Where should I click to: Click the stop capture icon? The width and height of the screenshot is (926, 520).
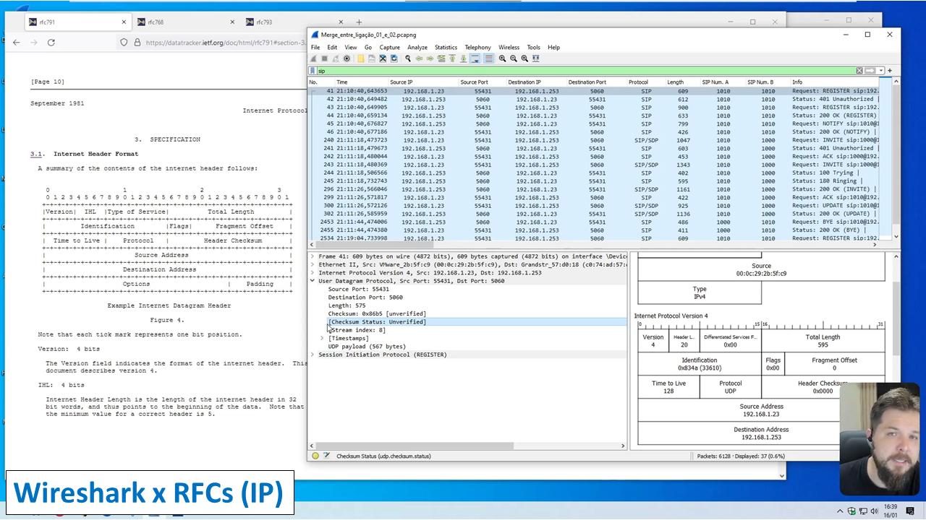[325, 58]
